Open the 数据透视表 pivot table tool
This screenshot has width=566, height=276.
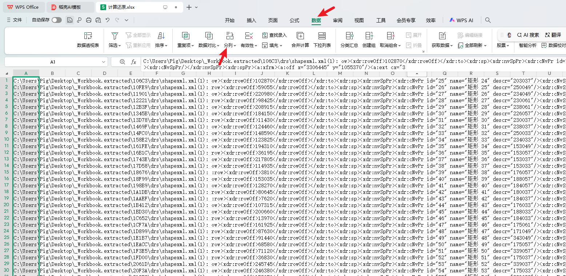(88, 39)
